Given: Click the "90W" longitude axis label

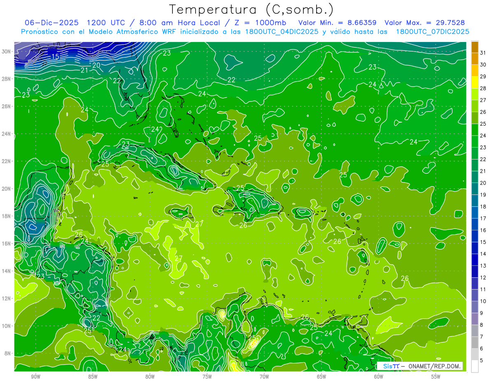Looking at the screenshot, I should coord(35,377).
